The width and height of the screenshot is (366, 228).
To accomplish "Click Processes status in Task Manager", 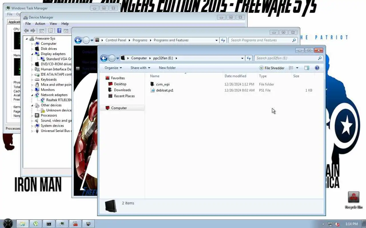I will coord(13,129).
